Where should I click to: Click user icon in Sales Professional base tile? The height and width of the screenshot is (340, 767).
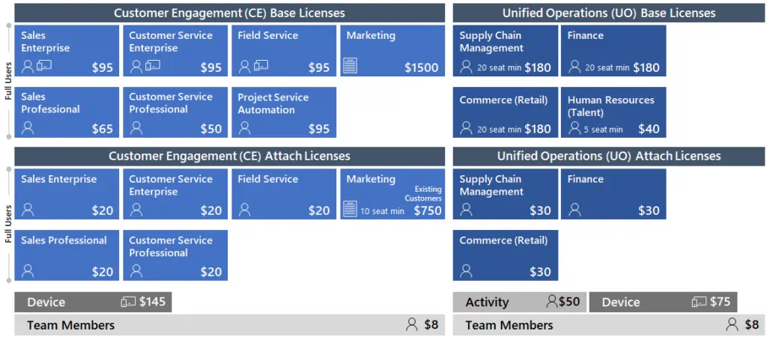pyautogui.click(x=28, y=128)
